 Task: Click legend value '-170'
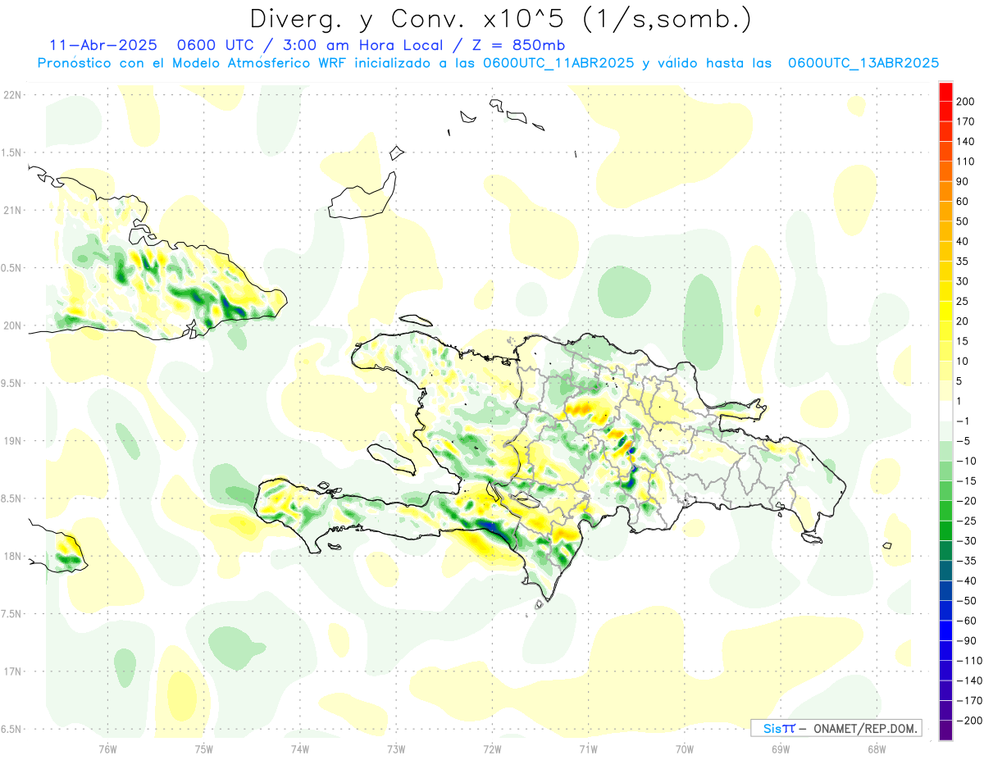tap(969, 700)
